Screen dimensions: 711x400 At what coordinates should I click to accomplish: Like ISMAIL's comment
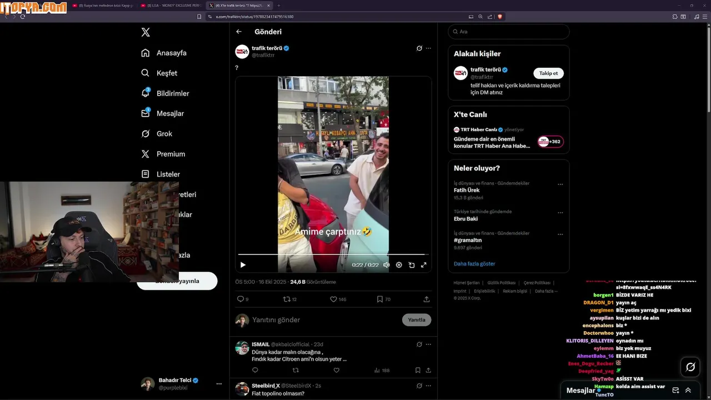[337, 370]
